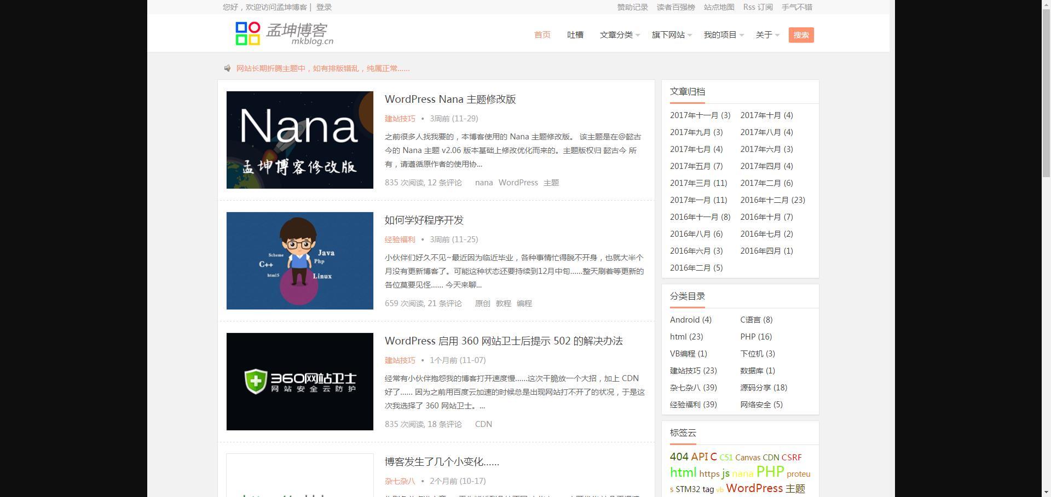The image size is (1051, 497).
Task: Click the API tag in tag cloud
Action: pos(699,457)
